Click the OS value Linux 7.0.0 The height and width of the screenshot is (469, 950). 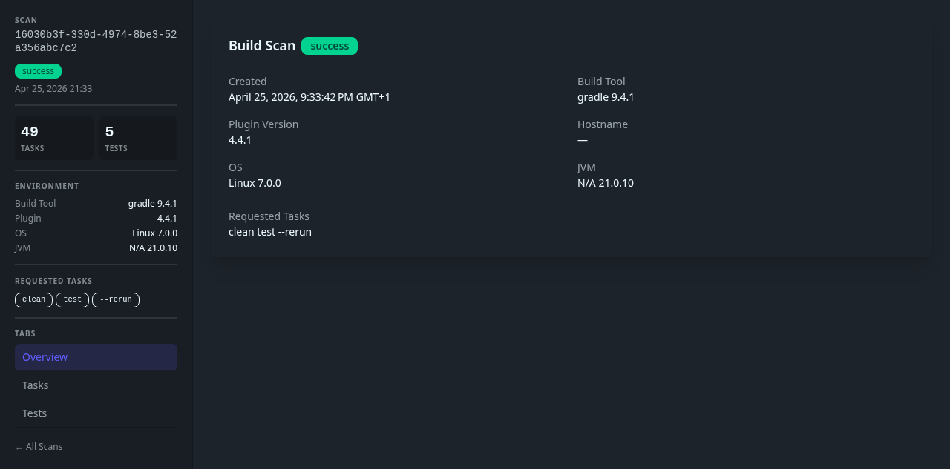pos(255,182)
